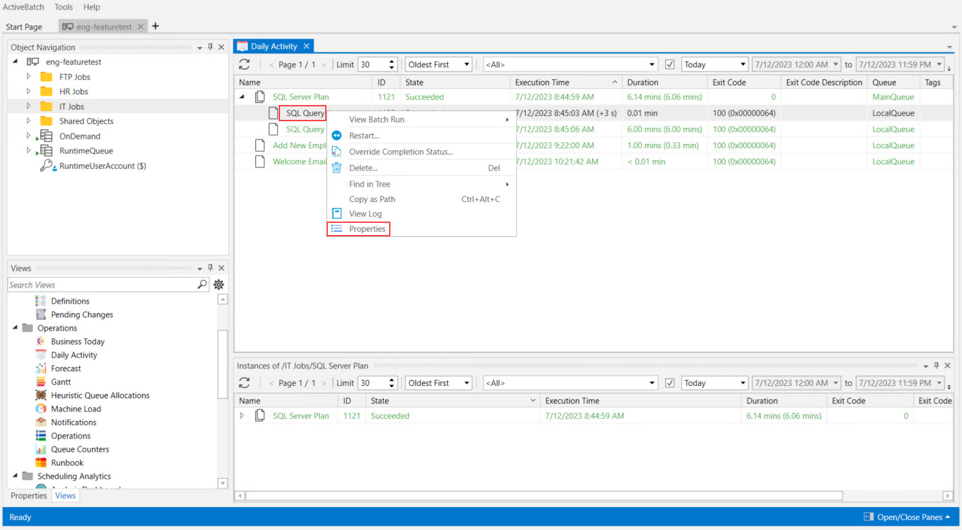Viewport: 962px width, 530px height.
Task: Click the Search Views input field
Action: (101, 285)
